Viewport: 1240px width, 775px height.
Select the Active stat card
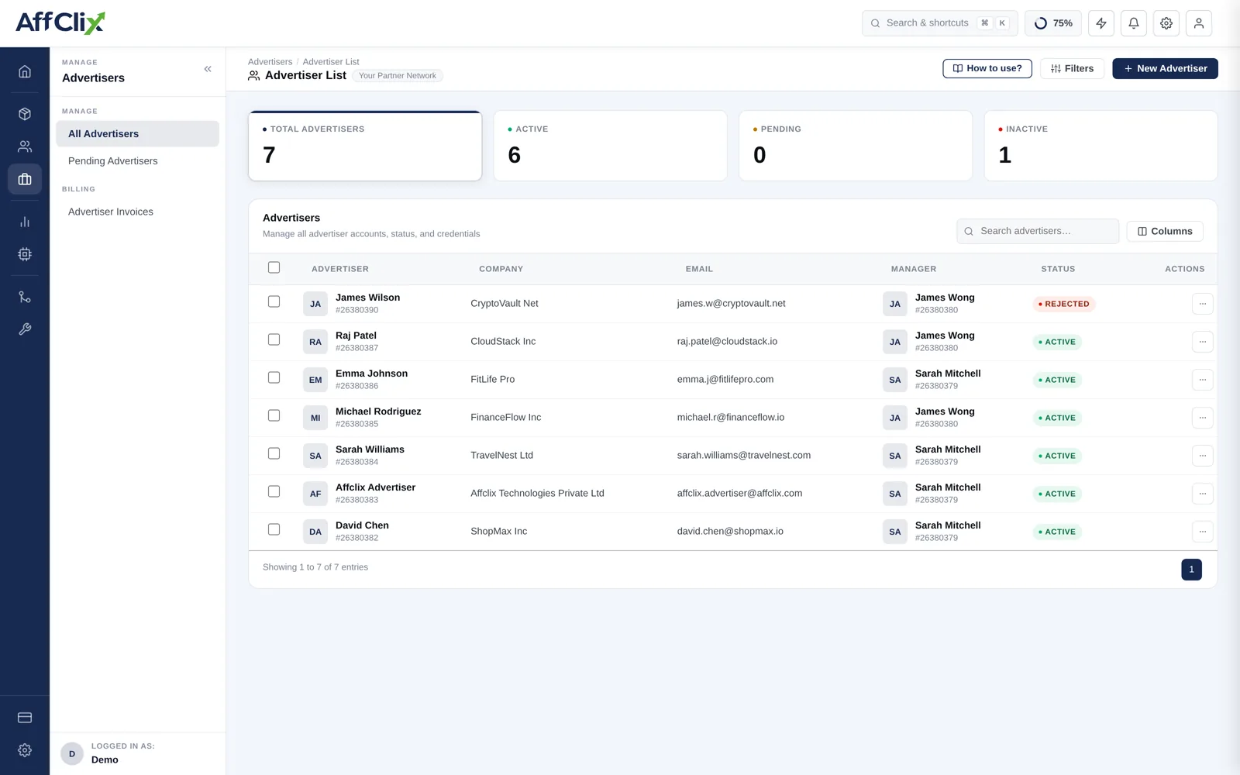coord(610,146)
